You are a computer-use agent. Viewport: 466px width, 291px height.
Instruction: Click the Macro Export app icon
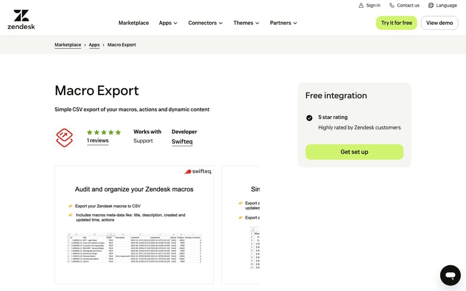point(65,137)
